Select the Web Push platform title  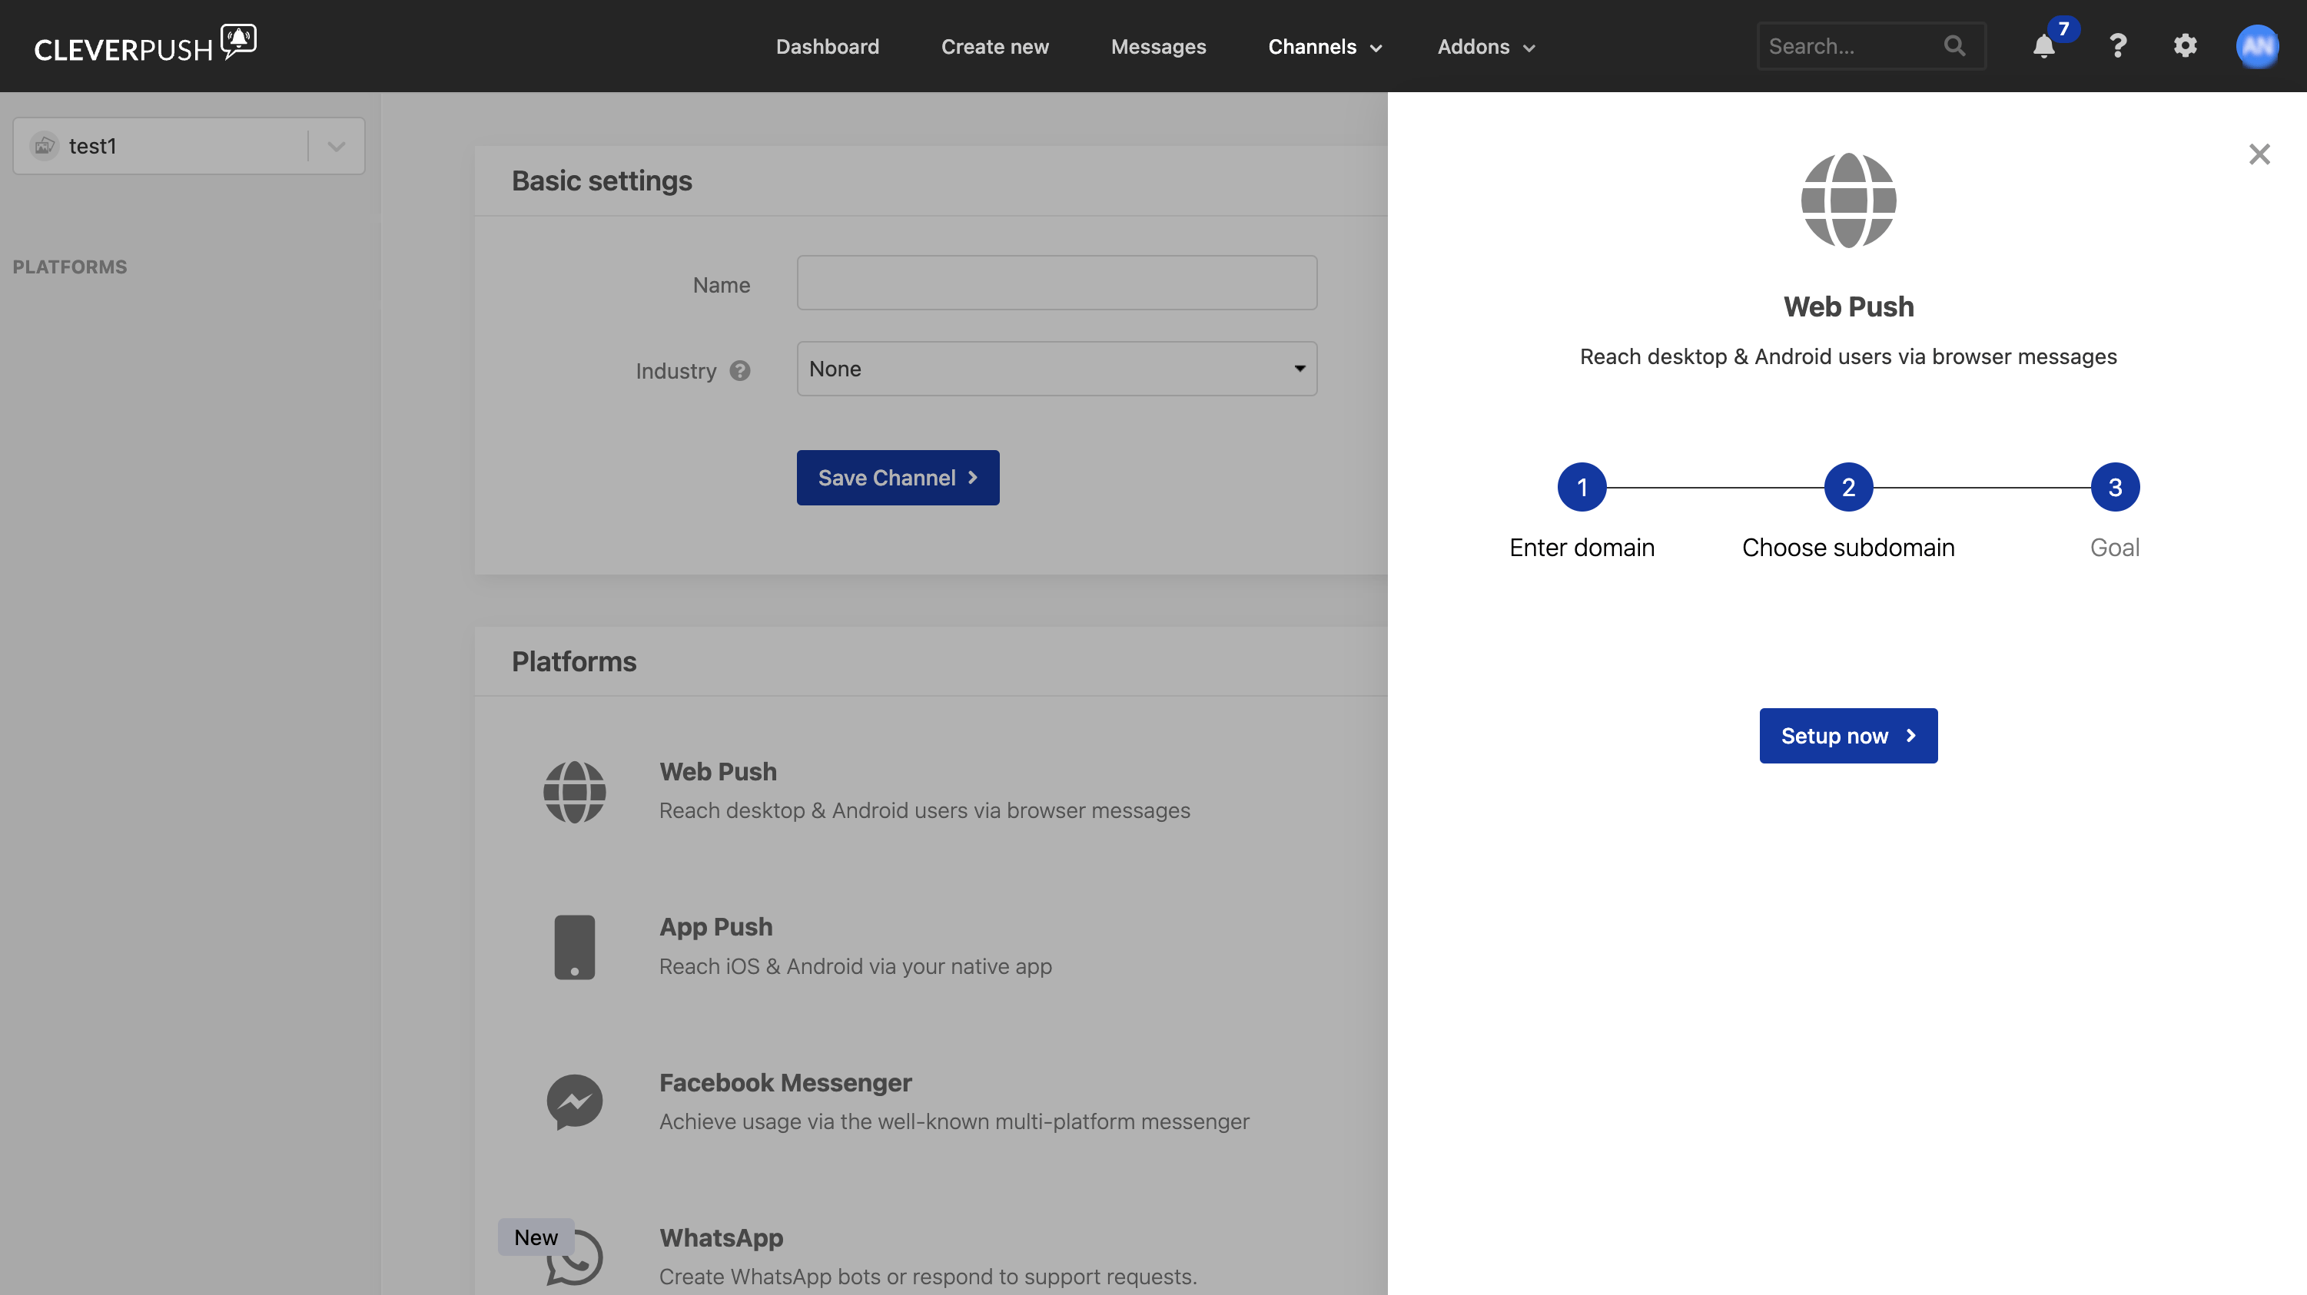[719, 771]
